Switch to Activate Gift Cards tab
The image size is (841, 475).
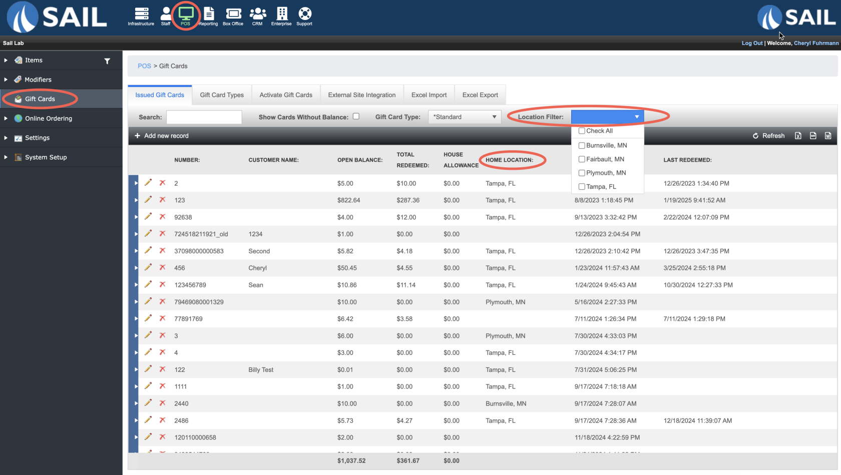[286, 95]
